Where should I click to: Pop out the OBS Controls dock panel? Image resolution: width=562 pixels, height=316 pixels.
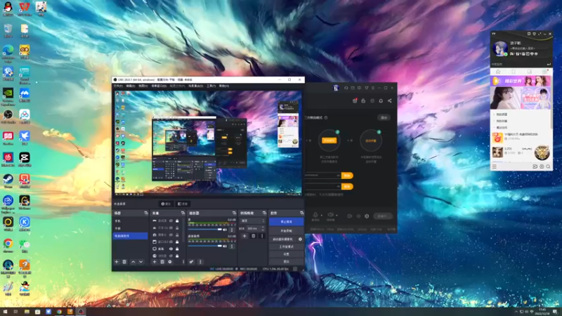tap(302, 213)
